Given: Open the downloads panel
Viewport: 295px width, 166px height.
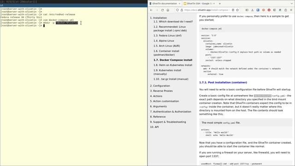Looking at the screenshot, I should click(x=252, y=10).
